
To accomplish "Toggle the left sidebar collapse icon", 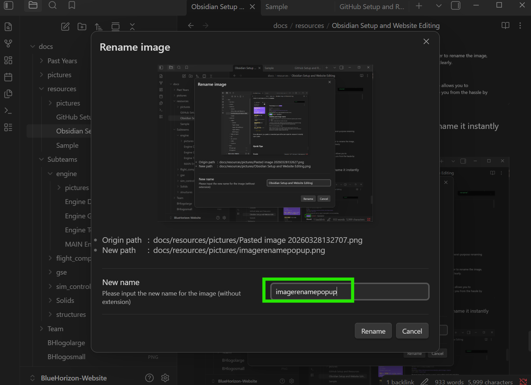I will click(x=8, y=5).
